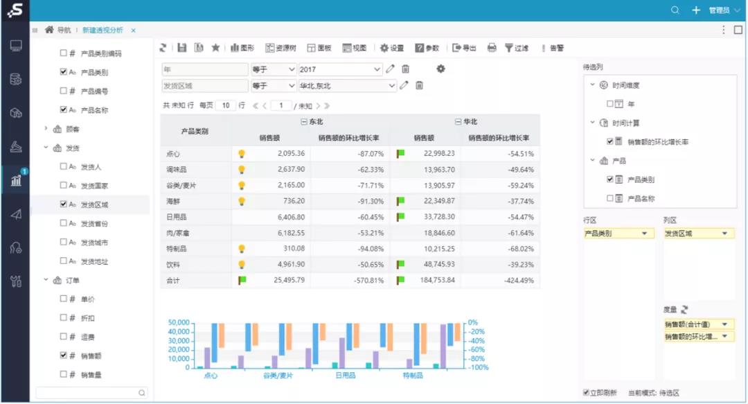This screenshot has height=404, width=748.
Task: Switch to the 新建透视分析 tab
Action: pyautogui.click(x=103, y=30)
